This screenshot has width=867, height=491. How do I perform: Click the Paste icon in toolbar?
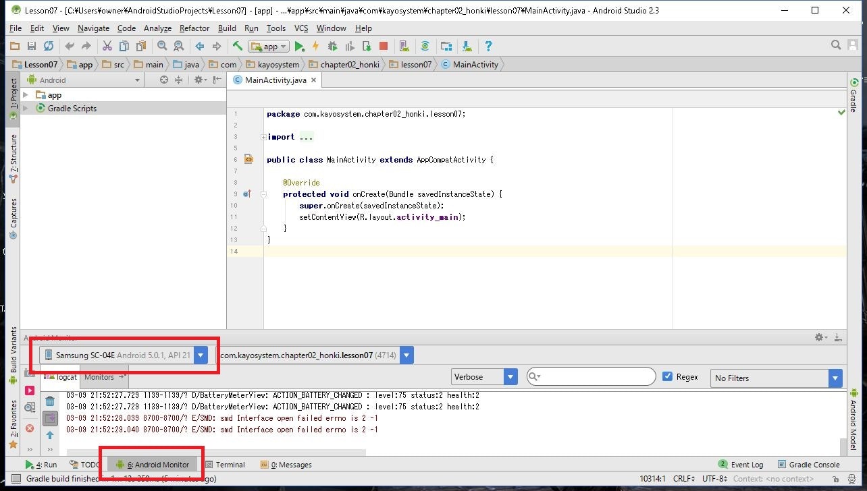pos(141,46)
